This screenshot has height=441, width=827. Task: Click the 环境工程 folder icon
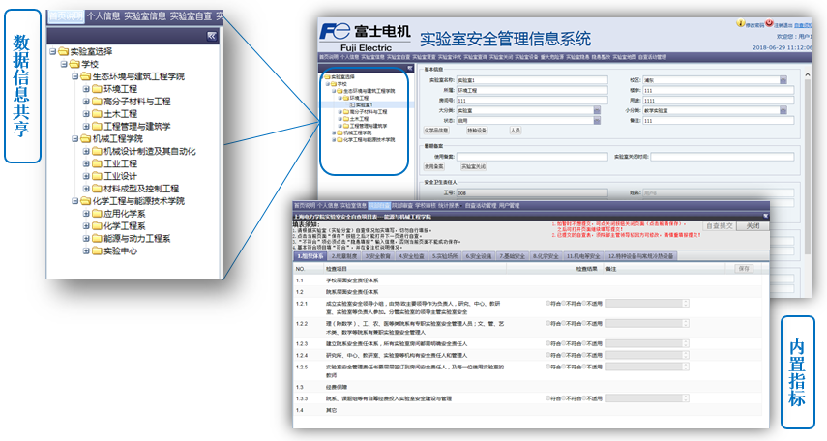coord(98,89)
